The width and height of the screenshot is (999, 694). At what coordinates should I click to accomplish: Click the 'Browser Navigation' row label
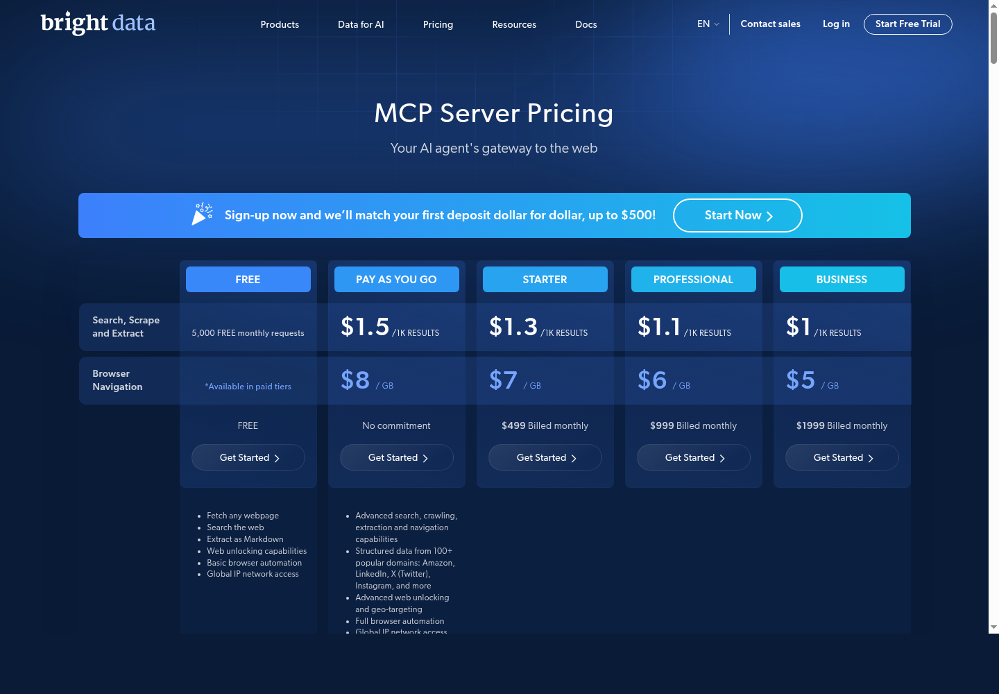click(117, 380)
